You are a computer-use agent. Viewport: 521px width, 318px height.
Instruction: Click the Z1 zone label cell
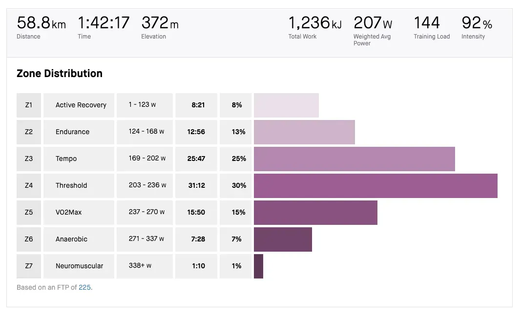click(29, 105)
